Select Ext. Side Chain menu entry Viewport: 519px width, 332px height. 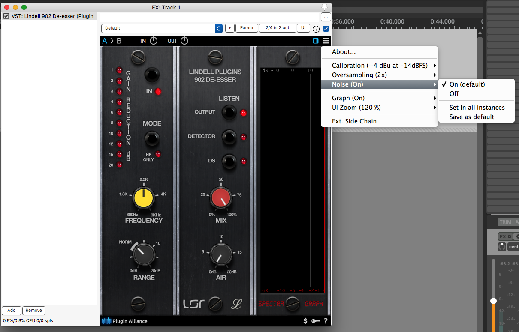[x=379, y=121]
